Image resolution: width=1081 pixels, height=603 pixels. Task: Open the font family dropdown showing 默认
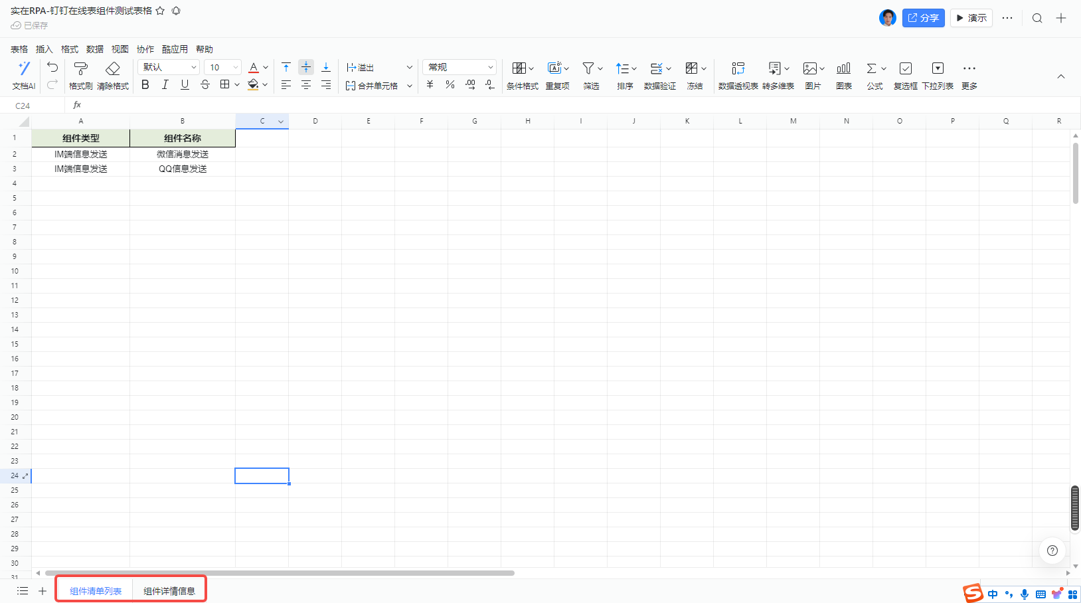[169, 67]
